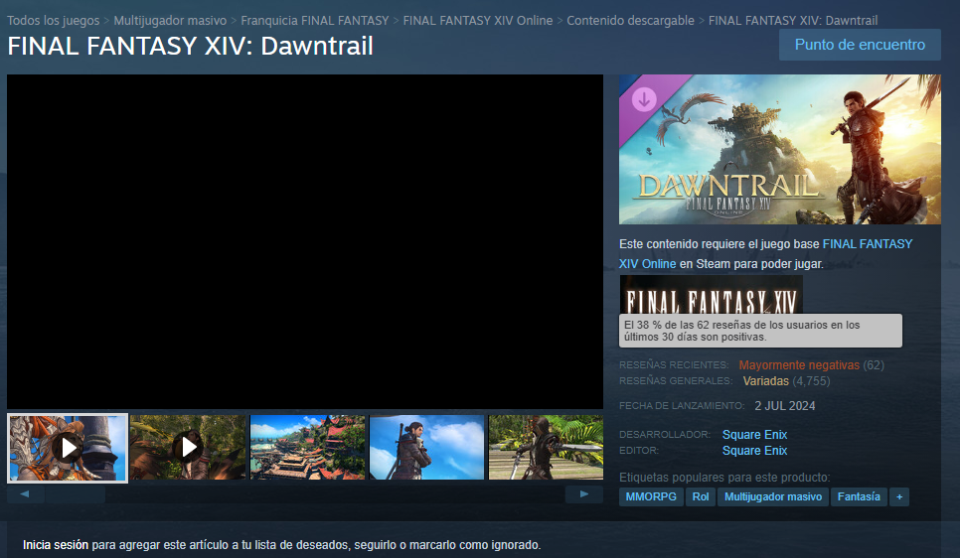Select the village rooftops screenshot thumbnail

click(307, 447)
